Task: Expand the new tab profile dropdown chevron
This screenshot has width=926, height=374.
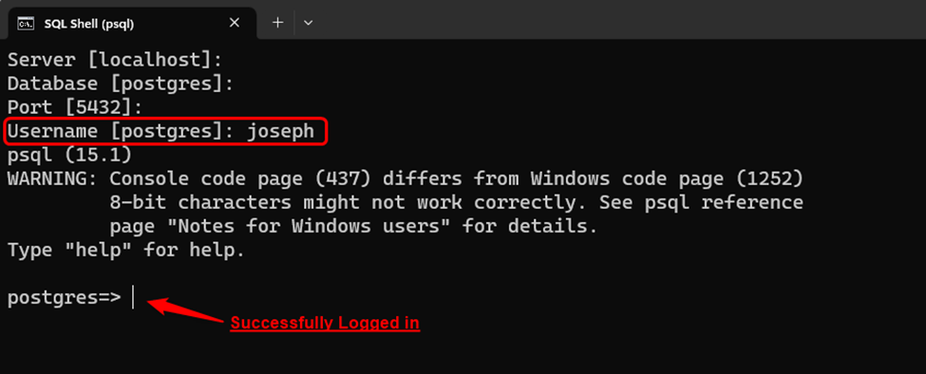Action: (308, 23)
